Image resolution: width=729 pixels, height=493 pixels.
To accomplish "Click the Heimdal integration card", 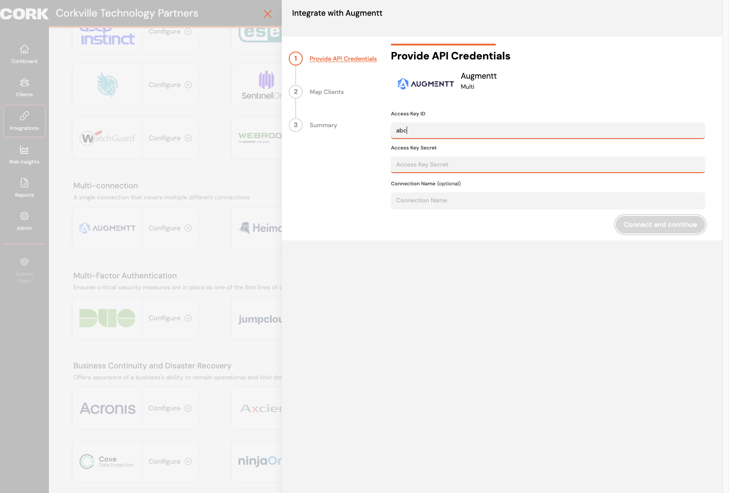I will coord(256,228).
